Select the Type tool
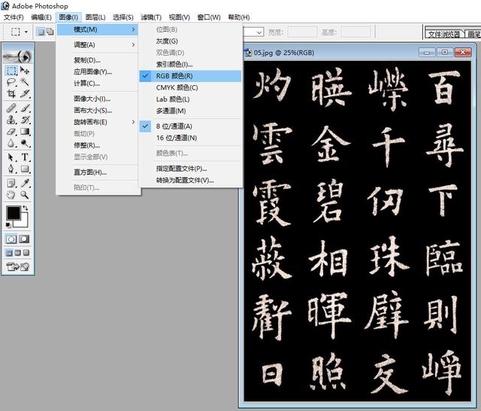 (25, 157)
